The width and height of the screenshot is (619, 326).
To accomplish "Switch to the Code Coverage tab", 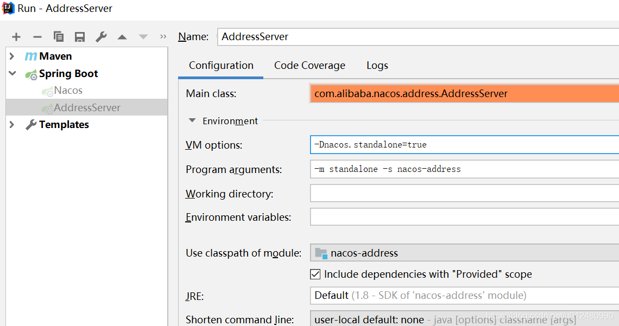I will click(x=309, y=65).
